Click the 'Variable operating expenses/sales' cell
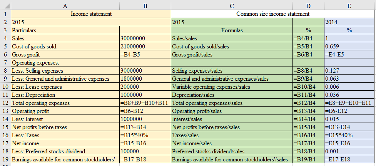The image size is (376, 166). pos(231,87)
